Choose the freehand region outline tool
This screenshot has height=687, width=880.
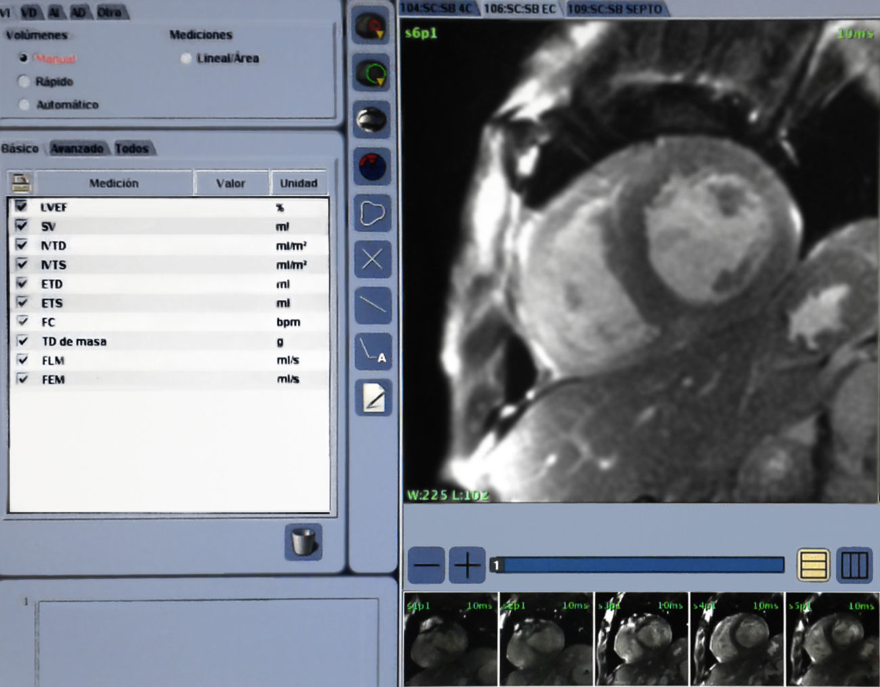click(372, 214)
